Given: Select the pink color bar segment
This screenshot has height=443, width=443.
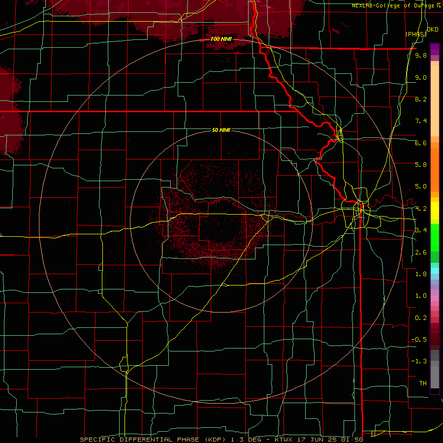Looking at the screenshot, I should 435,298.
